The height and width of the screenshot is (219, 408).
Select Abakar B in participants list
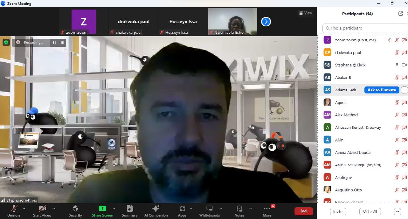coord(363,77)
